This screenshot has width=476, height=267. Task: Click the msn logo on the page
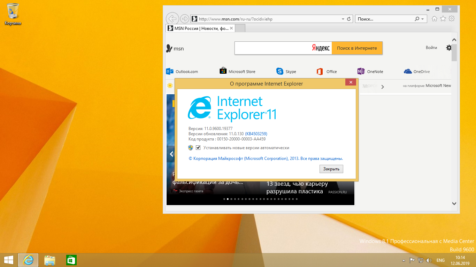point(175,48)
